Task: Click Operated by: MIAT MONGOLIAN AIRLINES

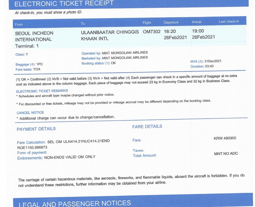Action: [114, 53]
